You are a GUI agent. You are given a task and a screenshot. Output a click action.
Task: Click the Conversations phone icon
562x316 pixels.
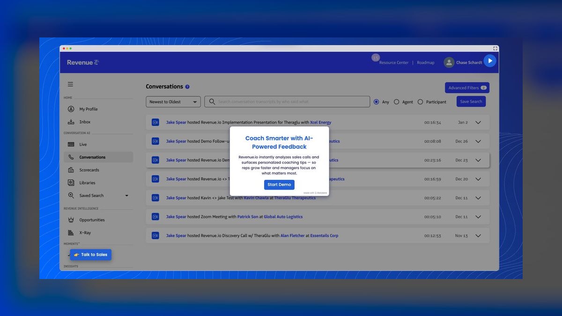[71, 157]
